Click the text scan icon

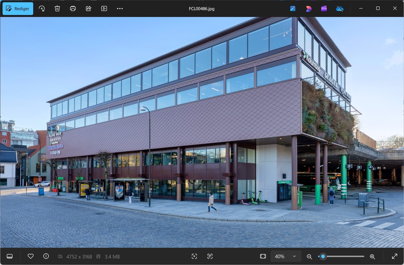pyautogui.click(x=210, y=256)
